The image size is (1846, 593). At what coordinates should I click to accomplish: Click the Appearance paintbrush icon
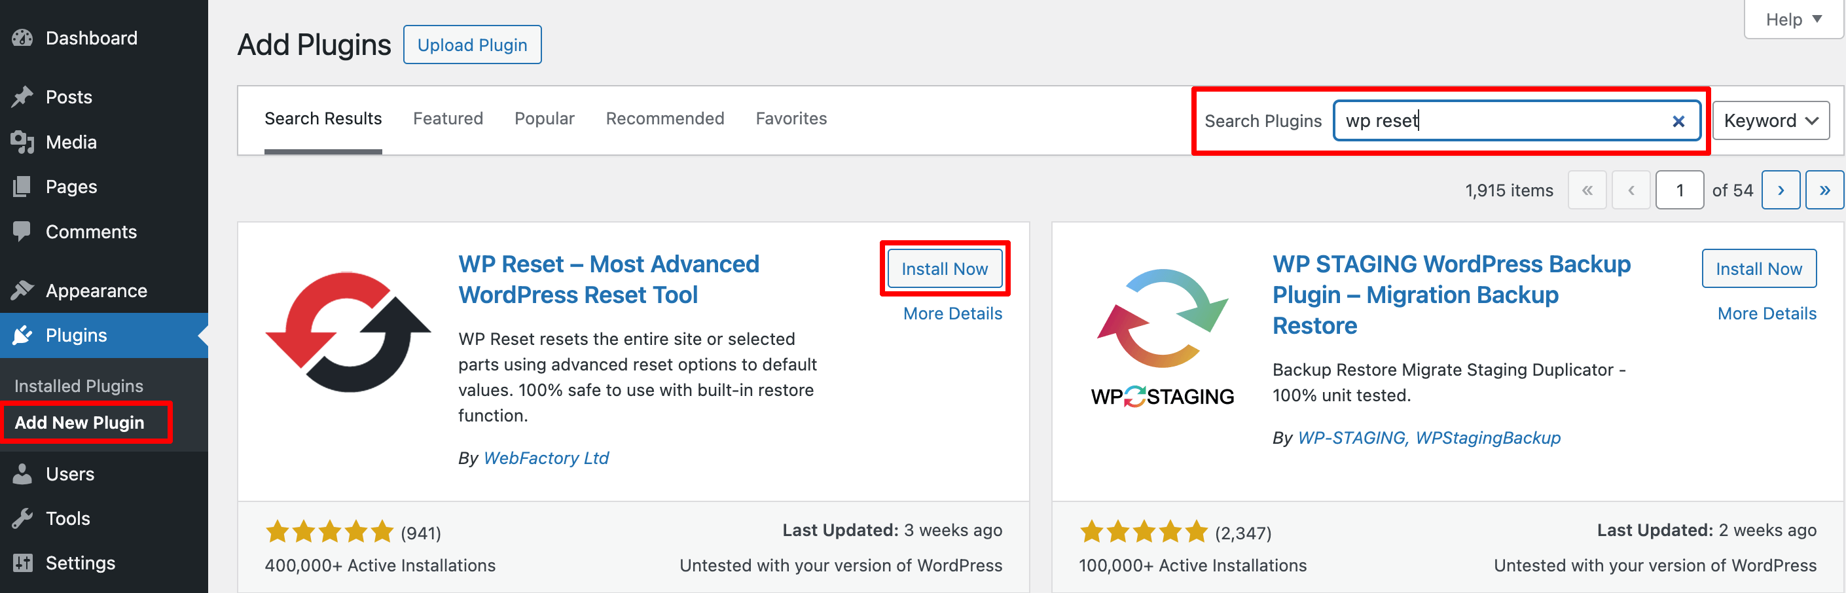click(x=22, y=290)
